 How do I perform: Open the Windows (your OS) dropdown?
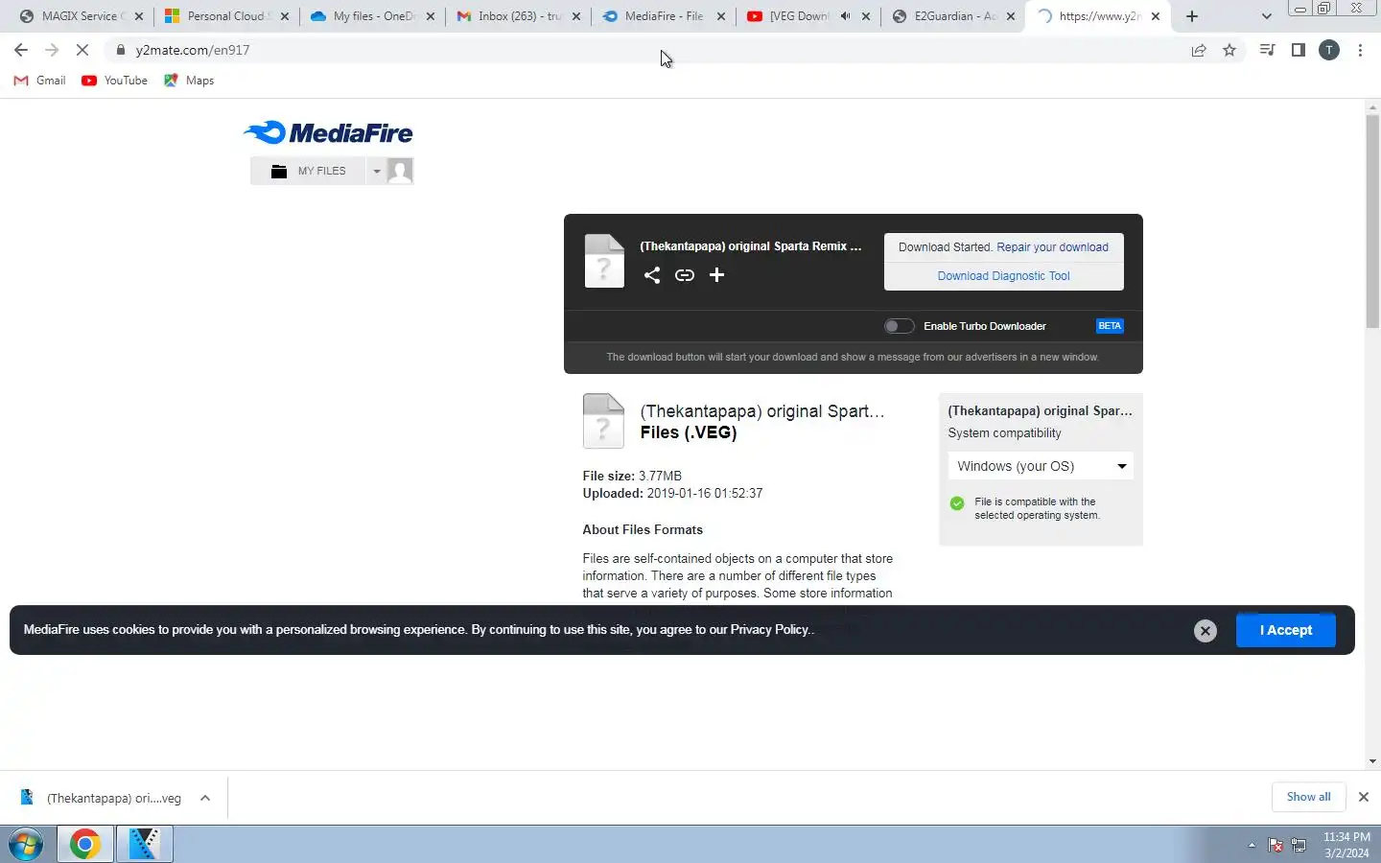click(x=1041, y=466)
